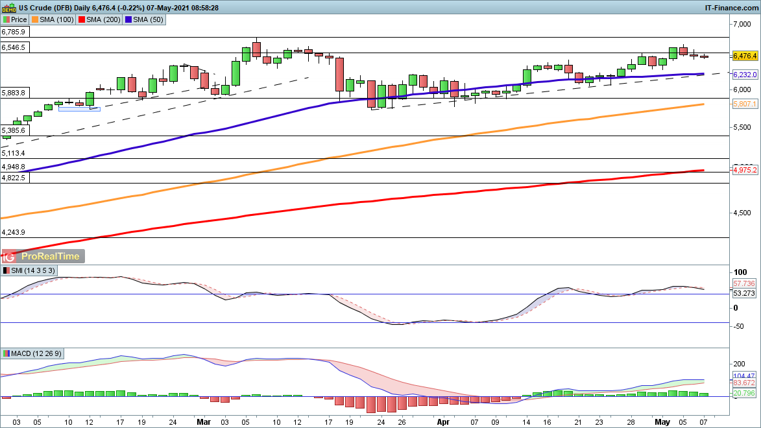Select the 6,785.9 horizontal level label

point(14,32)
